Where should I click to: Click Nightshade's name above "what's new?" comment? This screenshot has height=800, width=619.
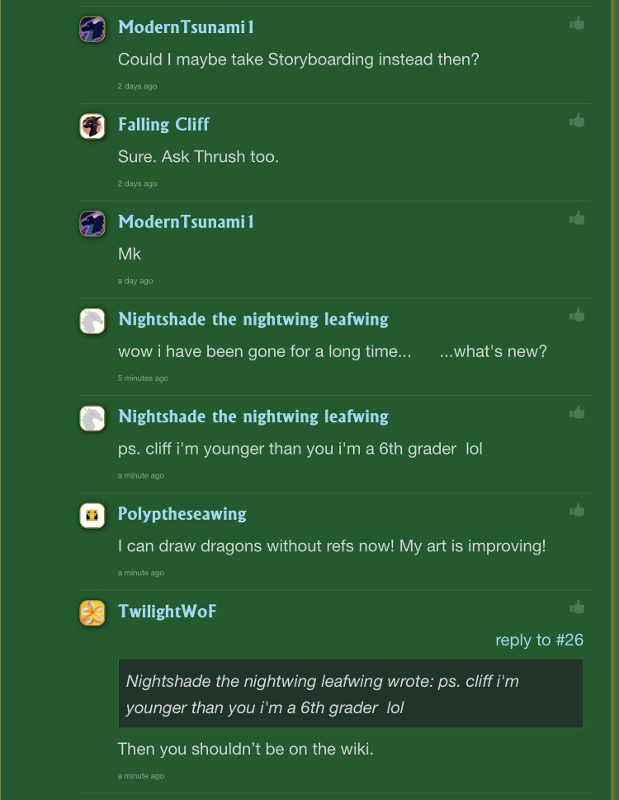(253, 319)
